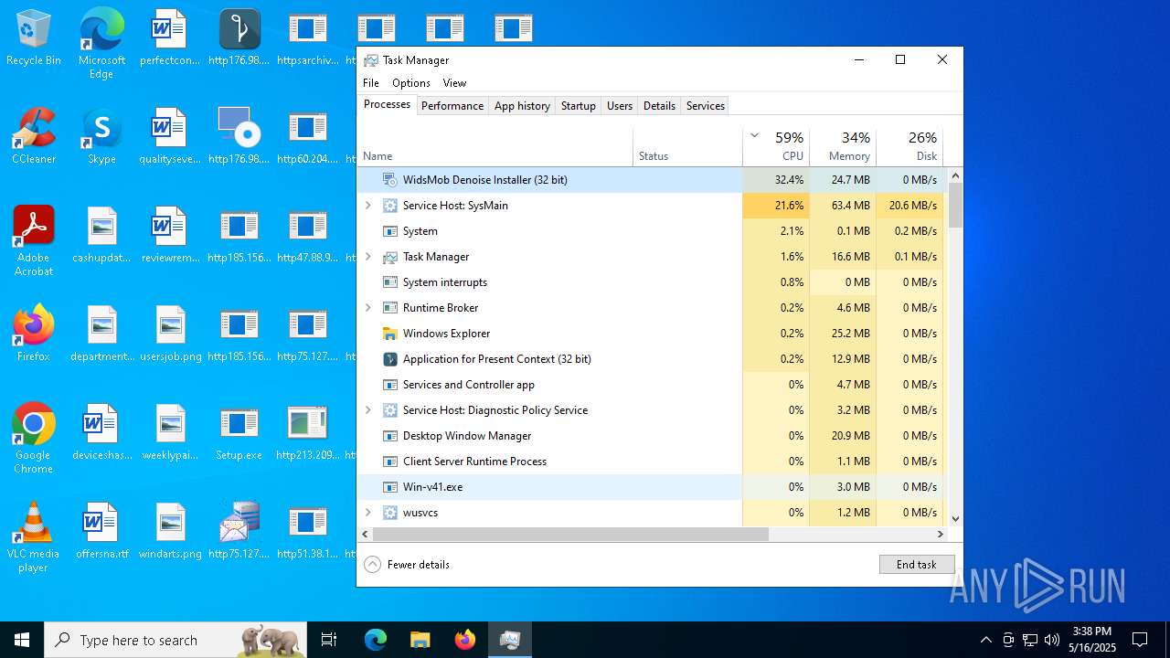1170x658 pixels.
Task: Click the taskbar search box
Action: [x=175, y=640]
